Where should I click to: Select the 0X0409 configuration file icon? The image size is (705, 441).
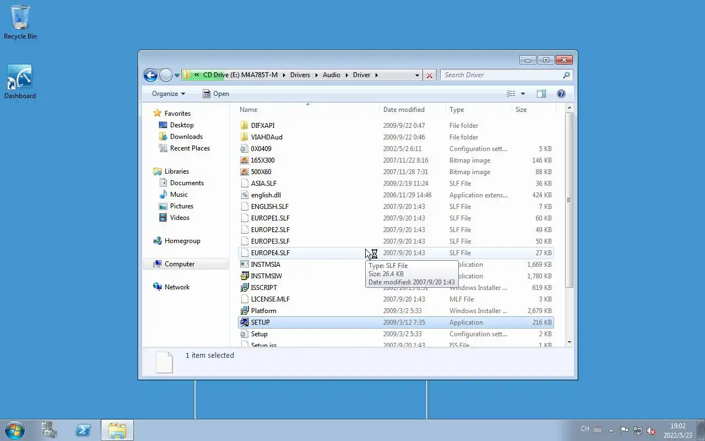click(245, 149)
